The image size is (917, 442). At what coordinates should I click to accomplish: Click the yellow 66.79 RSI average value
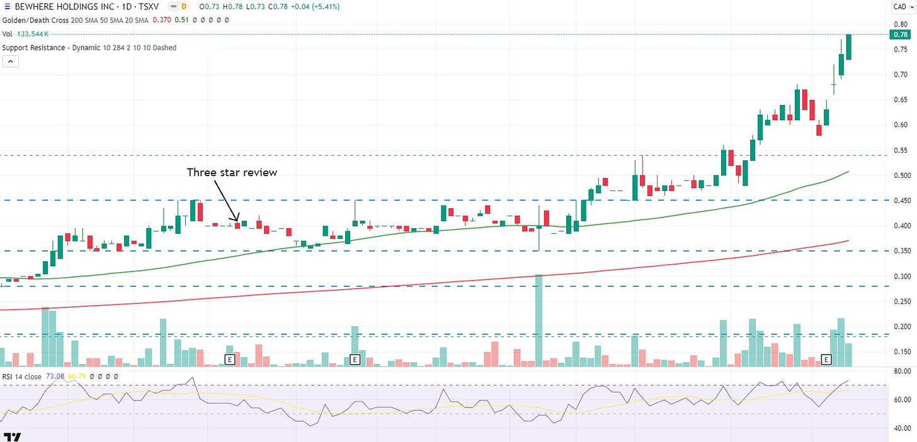tap(77, 376)
